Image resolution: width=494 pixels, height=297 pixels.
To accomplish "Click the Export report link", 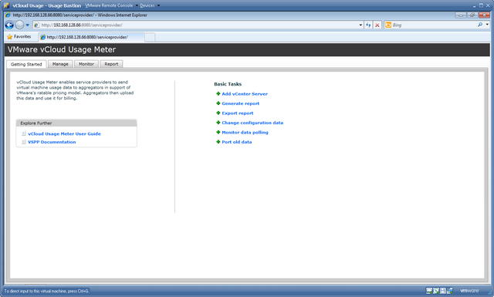I will click(x=237, y=113).
